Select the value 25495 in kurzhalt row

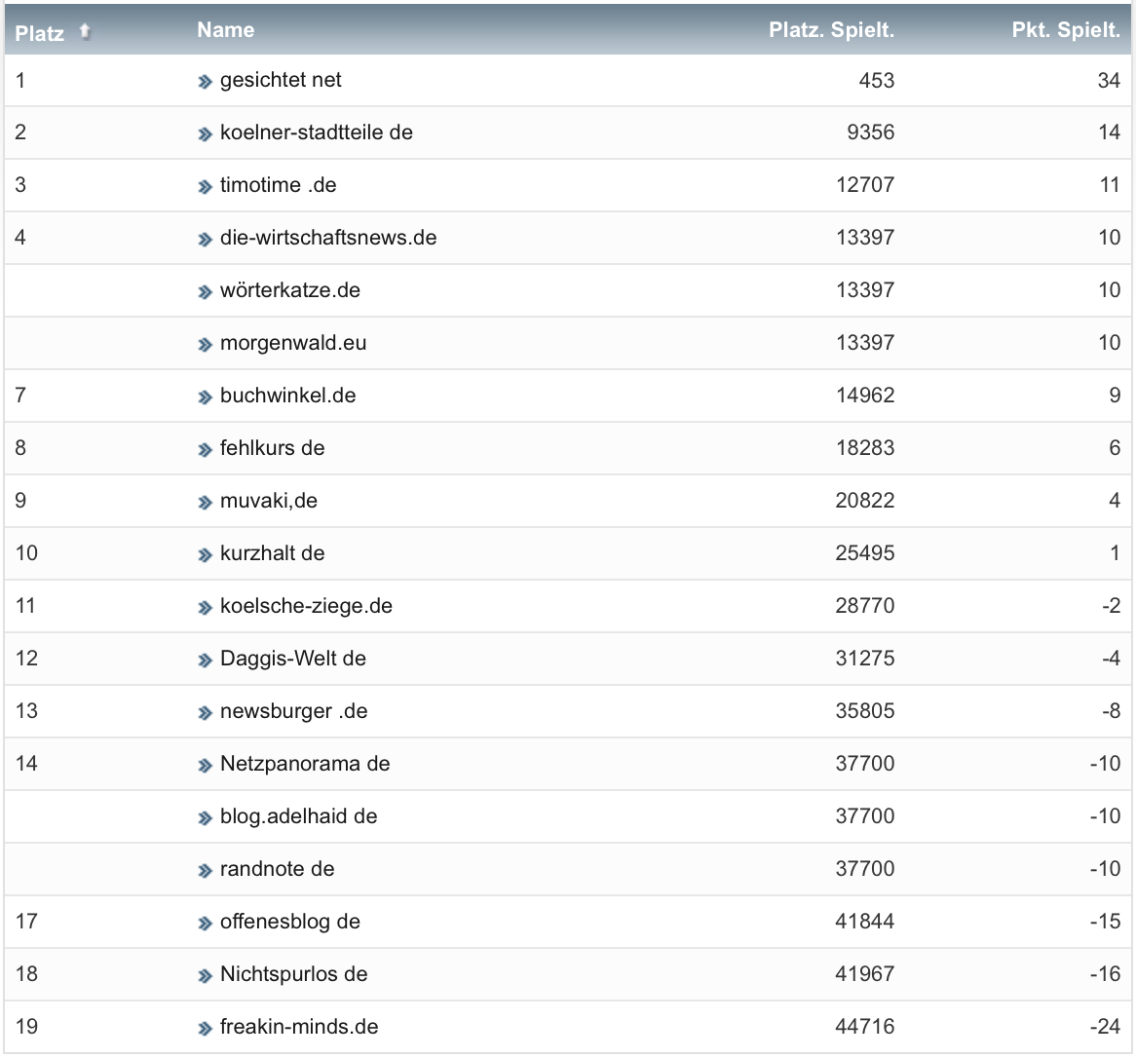click(x=865, y=553)
